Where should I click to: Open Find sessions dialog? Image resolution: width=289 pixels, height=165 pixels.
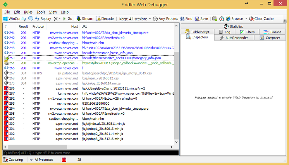click(x=186, y=19)
